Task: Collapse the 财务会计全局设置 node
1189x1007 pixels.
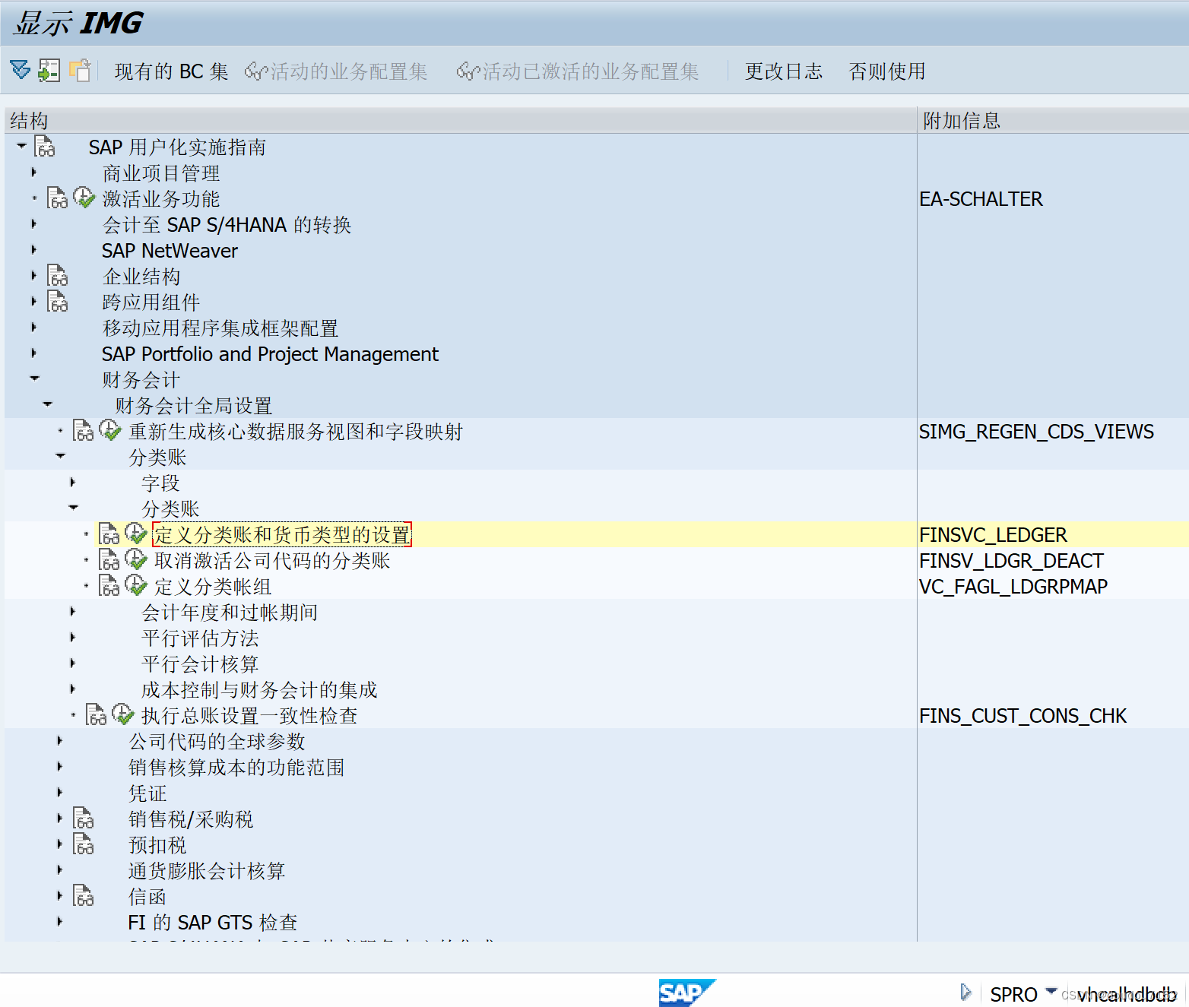Action: [47, 404]
